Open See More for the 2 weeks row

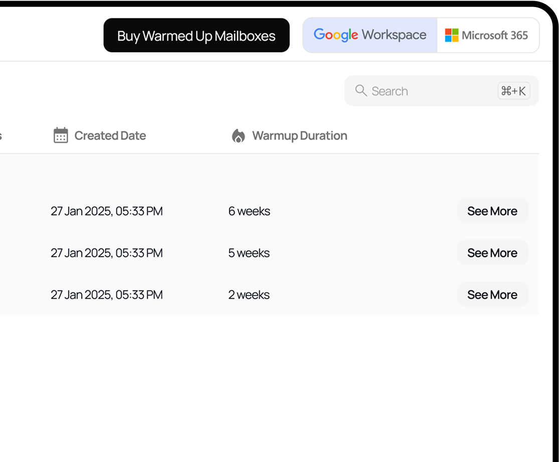492,295
